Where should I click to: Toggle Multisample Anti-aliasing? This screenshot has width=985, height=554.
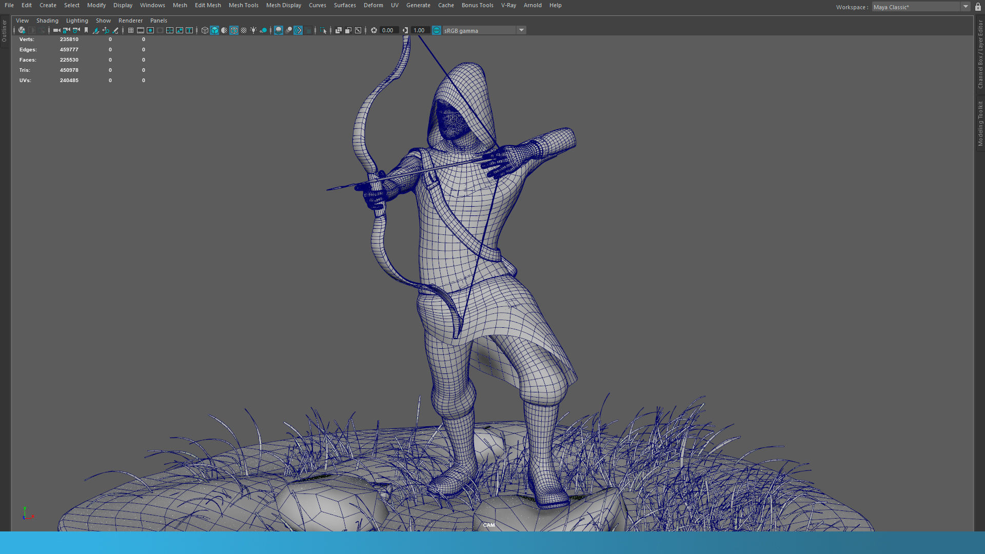click(298, 30)
